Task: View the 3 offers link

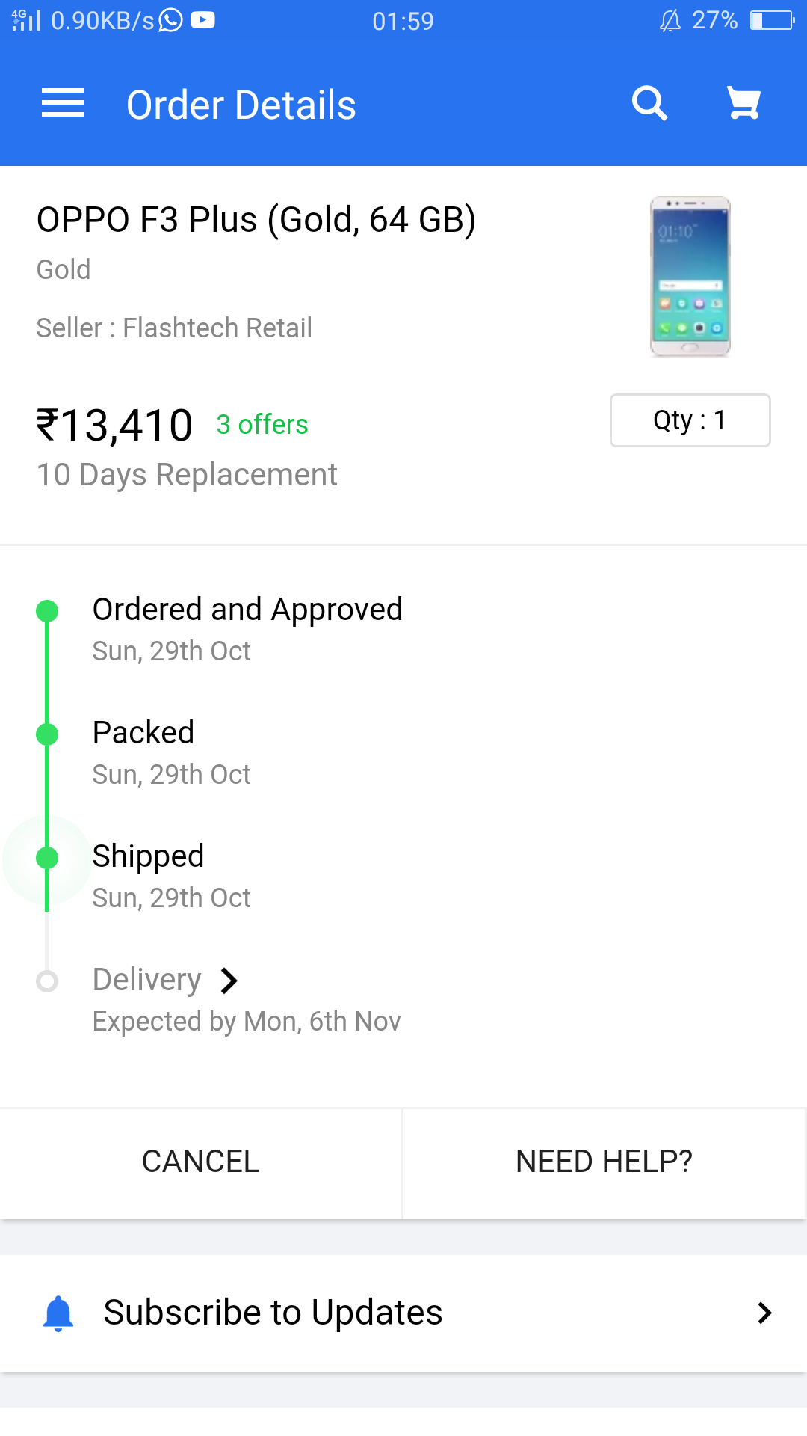Action: [262, 425]
